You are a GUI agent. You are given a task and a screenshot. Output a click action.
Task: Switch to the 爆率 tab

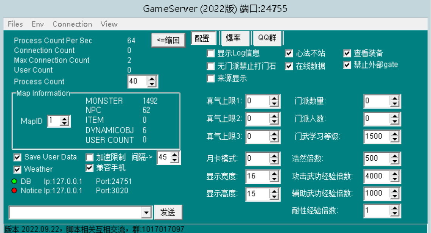click(233, 38)
